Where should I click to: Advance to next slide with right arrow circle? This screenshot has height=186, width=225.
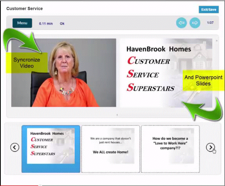pyautogui.click(x=195, y=23)
